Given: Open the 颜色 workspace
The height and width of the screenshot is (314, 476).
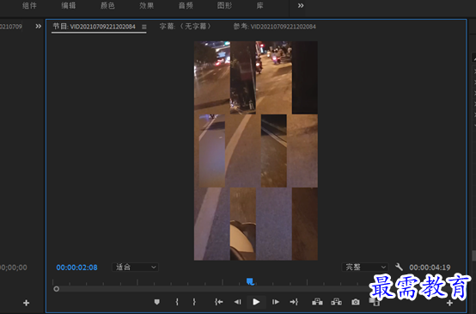Looking at the screenshot, I should [107, 5].
